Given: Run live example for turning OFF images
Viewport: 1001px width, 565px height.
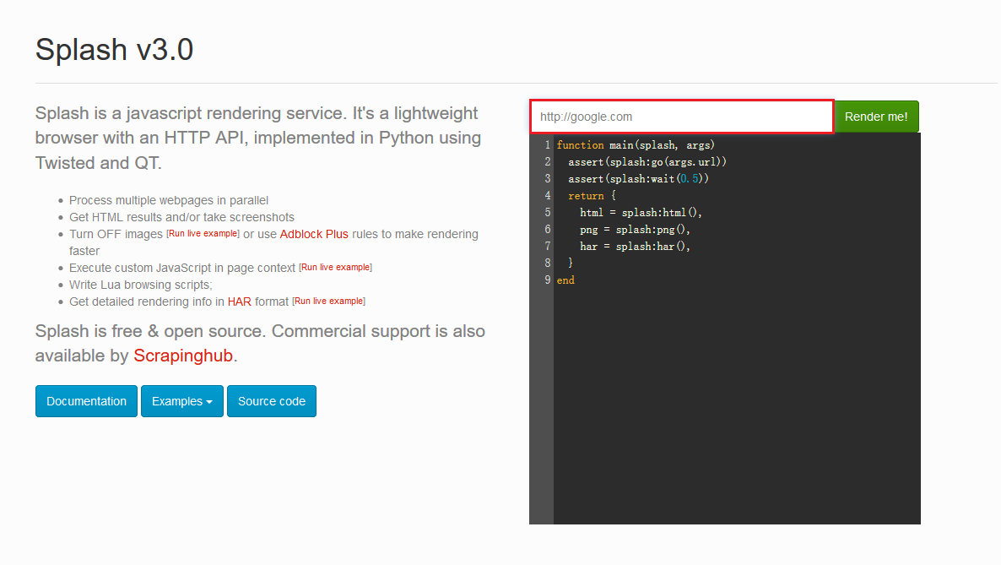Looking at the screenshot, I should 203,234.
